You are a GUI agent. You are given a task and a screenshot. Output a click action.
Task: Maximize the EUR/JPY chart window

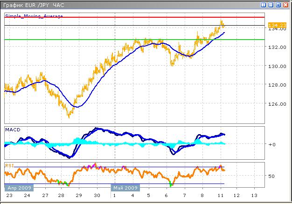(278, 5)
